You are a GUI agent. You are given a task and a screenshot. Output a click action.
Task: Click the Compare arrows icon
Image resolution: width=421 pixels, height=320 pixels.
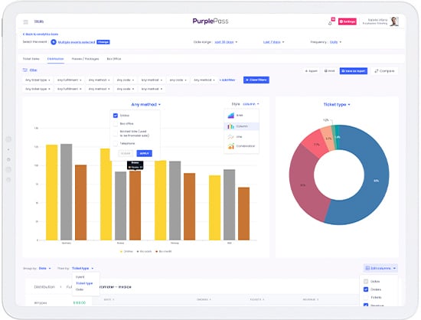pos(377,71)
